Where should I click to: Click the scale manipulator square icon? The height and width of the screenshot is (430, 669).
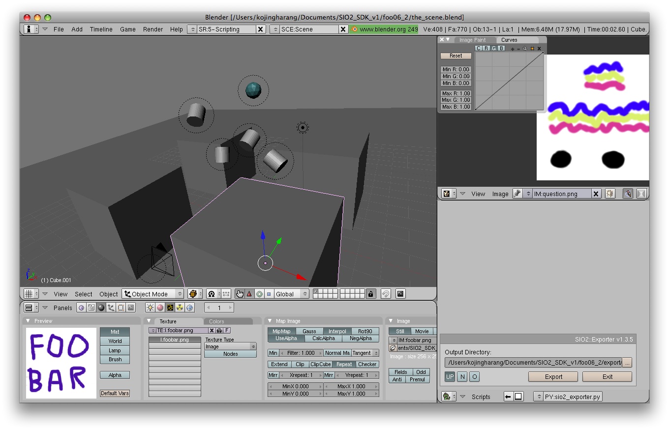tap(269, 294)
